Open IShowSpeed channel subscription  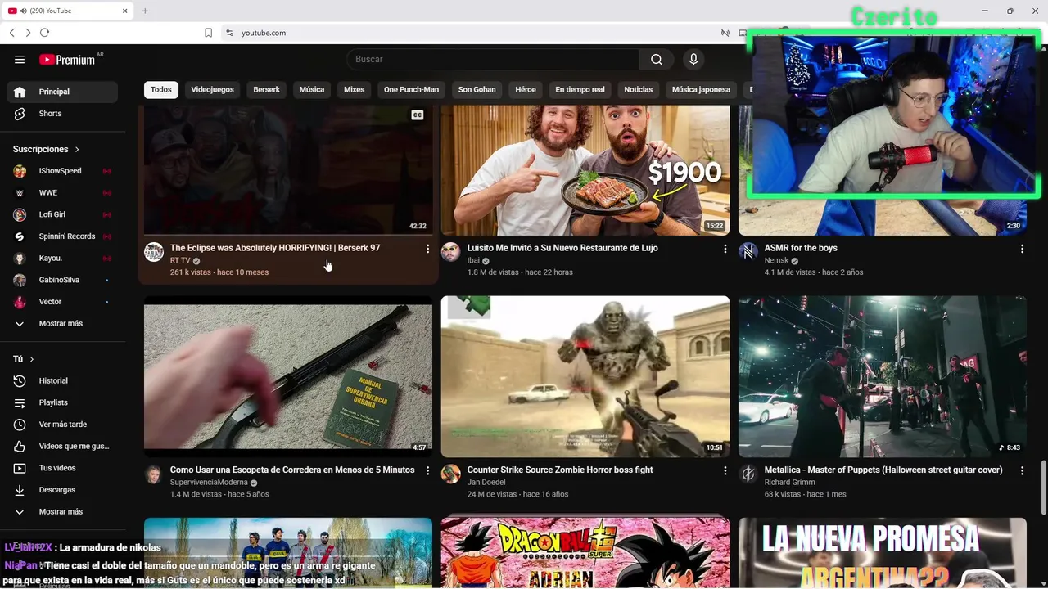tap(62, 171)
